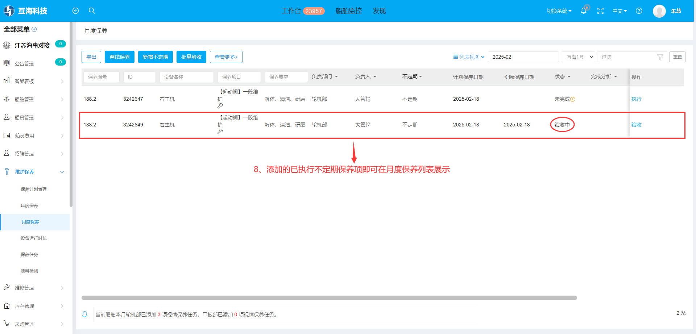Screen dimensions: 696x334
Task: Expand the 船舶管理 menu
Action: tap(62, 99)
